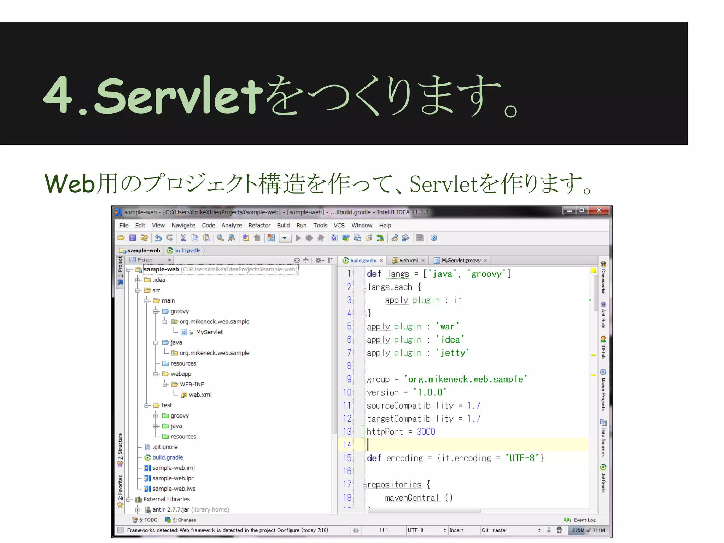Open the Event Log

tap(580, 520)
